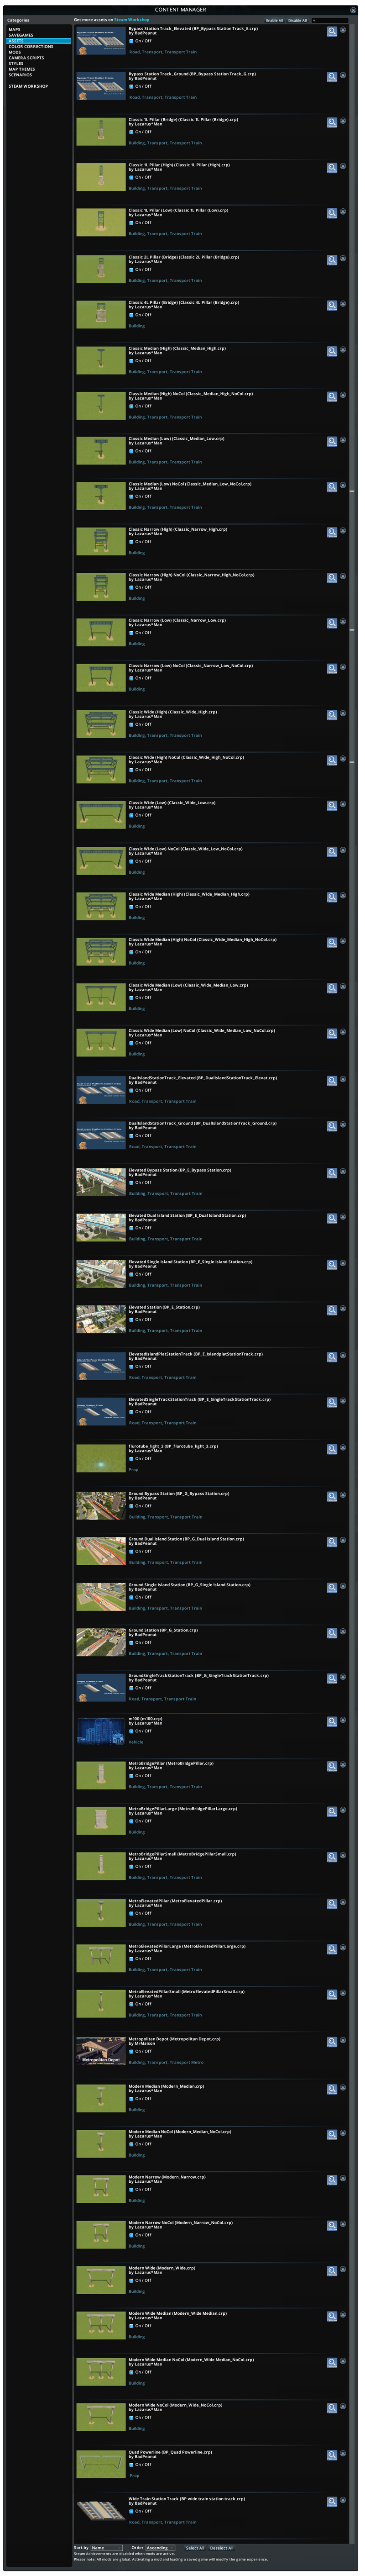Toggle On/Off checkbox for Classic 1L Pillar (Low)
The image size is (365, 2576).
coord(131,222)
